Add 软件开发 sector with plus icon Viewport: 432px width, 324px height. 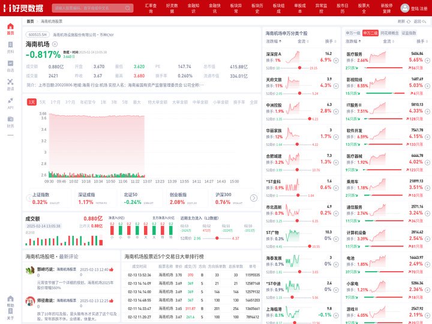[427, 137]
